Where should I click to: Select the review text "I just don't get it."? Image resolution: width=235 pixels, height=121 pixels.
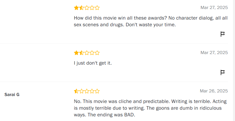[x=93, y=63]
